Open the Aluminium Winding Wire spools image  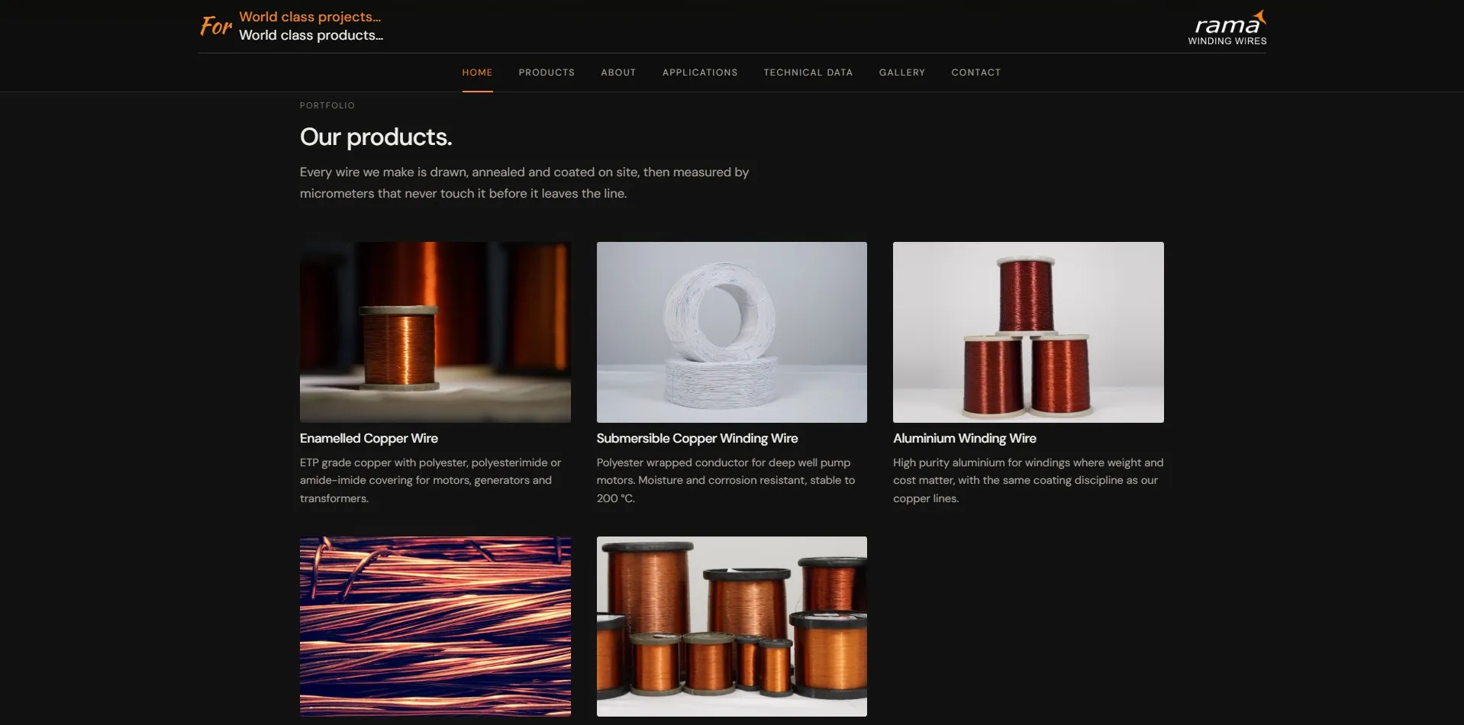click(1028, 332)
